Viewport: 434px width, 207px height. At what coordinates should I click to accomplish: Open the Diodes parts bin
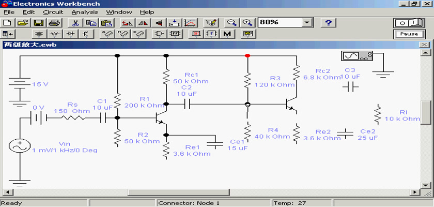(71, 34)
